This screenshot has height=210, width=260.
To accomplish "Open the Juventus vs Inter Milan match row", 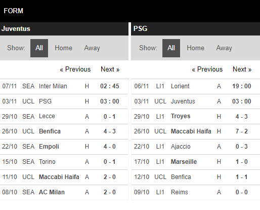I will (64, 86).
